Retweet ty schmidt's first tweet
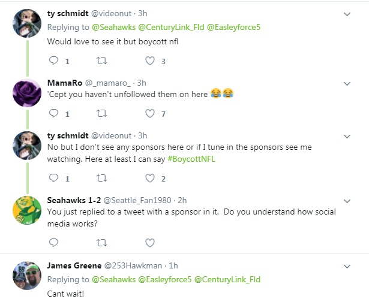The height and width of the screenshot is (302, 369). [x=101, y=61]
